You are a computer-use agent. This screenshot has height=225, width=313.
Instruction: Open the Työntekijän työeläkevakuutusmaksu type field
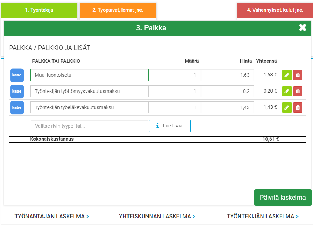(89, 107)
